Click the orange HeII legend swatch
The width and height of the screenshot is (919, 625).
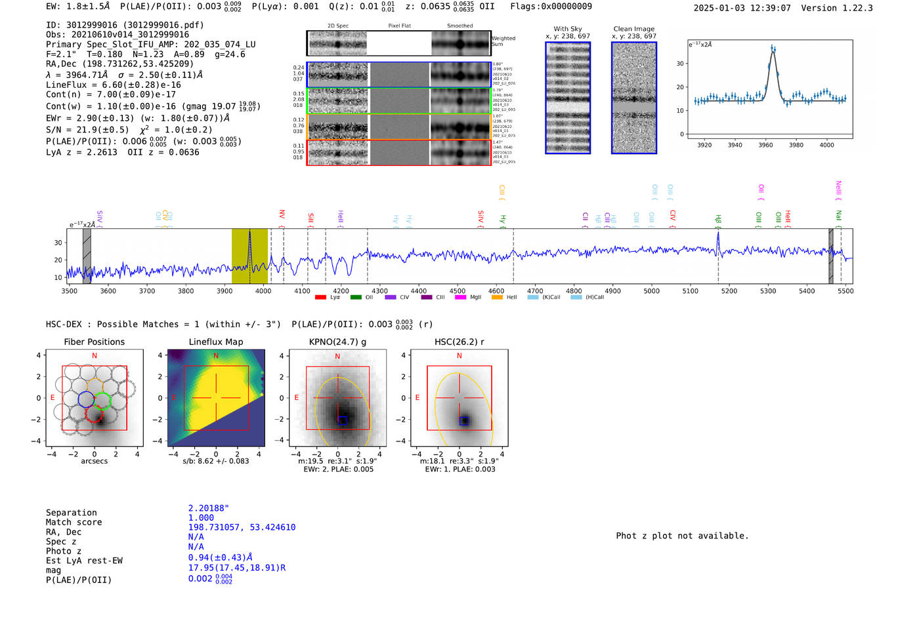(x=497, y=297)
